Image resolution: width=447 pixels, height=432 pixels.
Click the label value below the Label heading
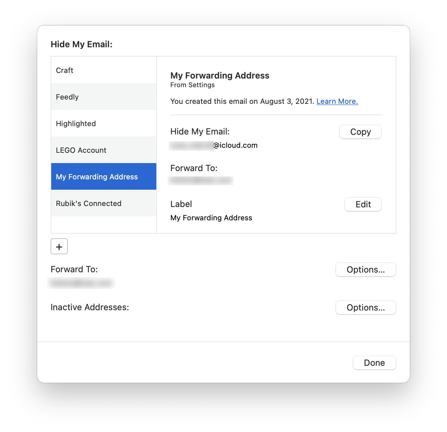point(211,218)
